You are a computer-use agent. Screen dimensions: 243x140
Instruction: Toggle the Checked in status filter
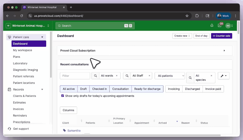click(x=99, y=89)
